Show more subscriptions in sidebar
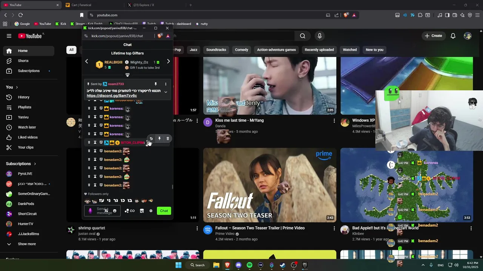The height and width of the screenshot is (271, 483). (x=27, y=244)
